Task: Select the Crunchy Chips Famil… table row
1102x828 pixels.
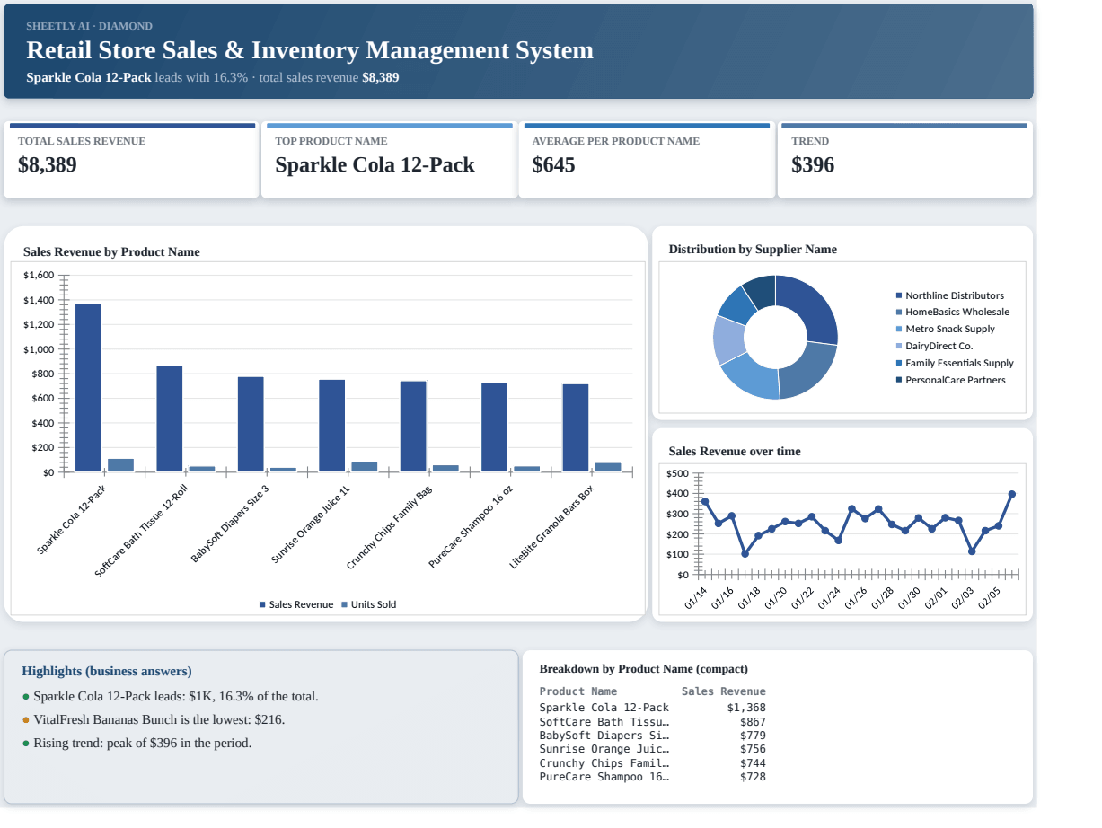Action: click(x=653, y=762)
